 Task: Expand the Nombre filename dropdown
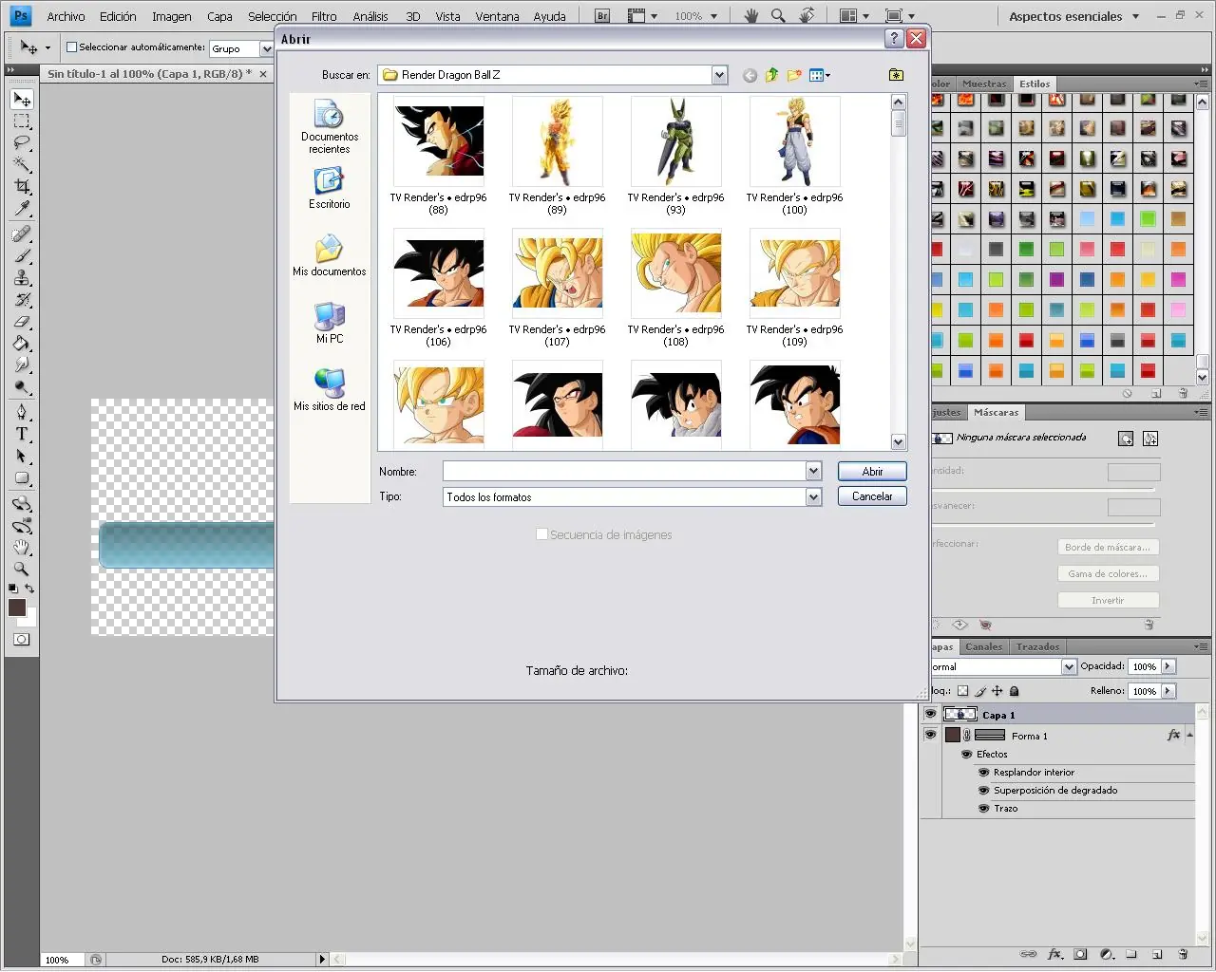point(813,472)
